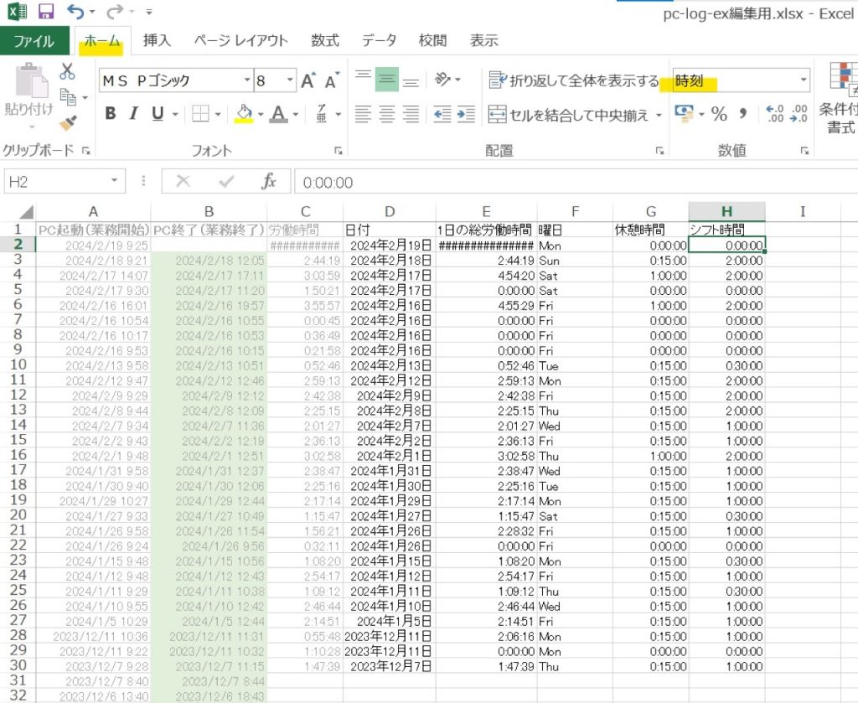This screenshot has height=703, width=858.
Task: Expand font color dropdown arrow
Action: click(x=296, y=114)
